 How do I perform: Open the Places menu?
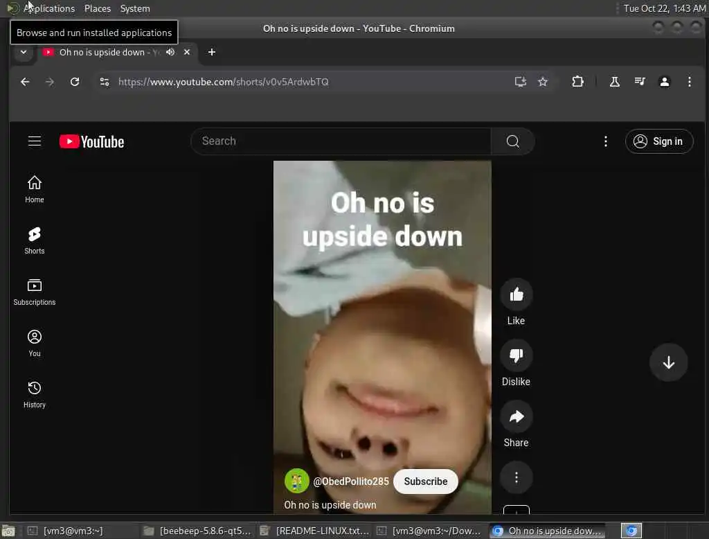(97, 8)
